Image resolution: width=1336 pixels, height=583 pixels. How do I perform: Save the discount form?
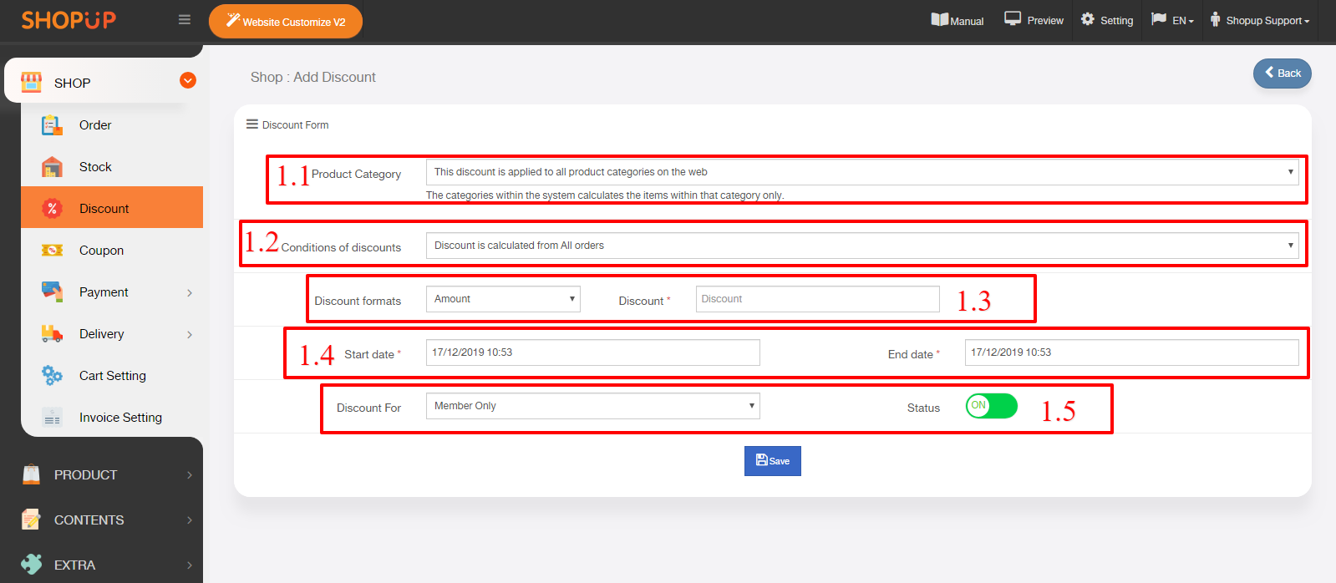point(773,461)
